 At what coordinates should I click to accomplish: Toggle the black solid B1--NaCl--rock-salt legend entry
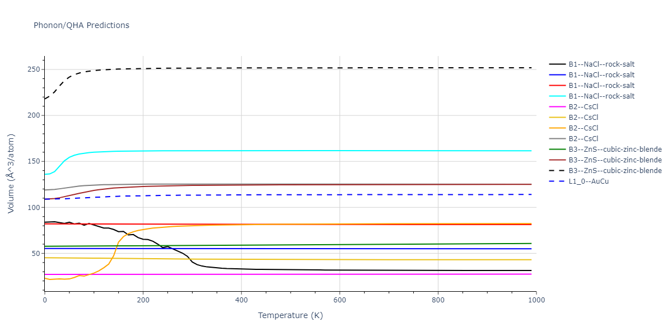tap(601, 64)
